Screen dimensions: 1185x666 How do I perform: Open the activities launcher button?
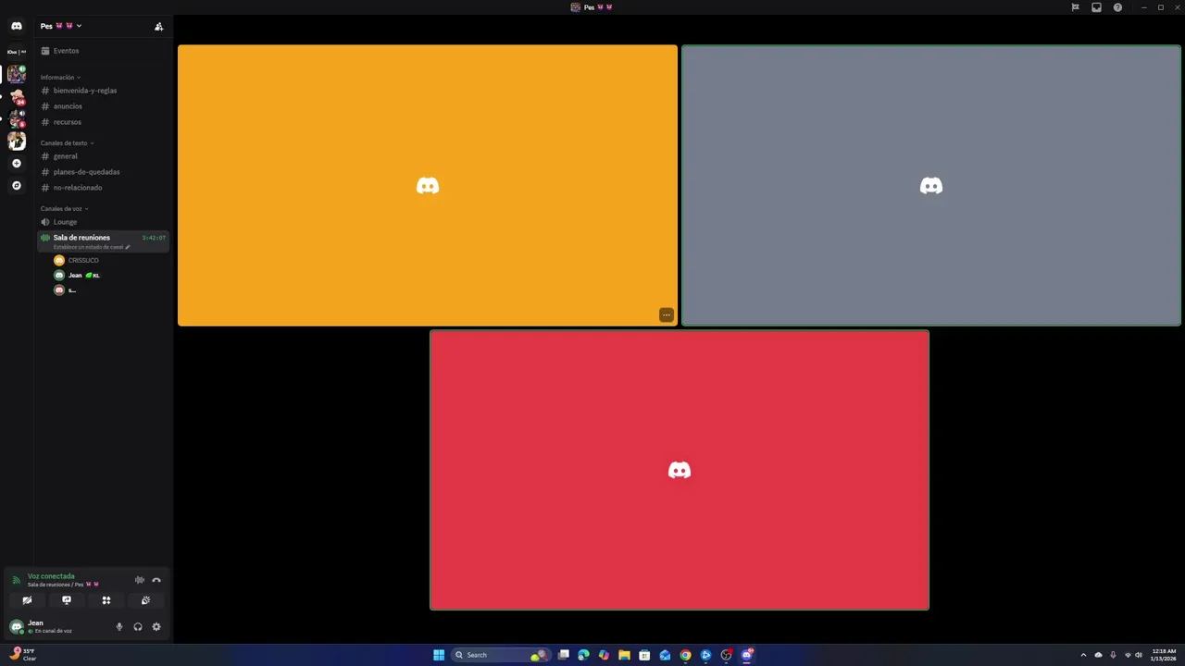(106, 600)
